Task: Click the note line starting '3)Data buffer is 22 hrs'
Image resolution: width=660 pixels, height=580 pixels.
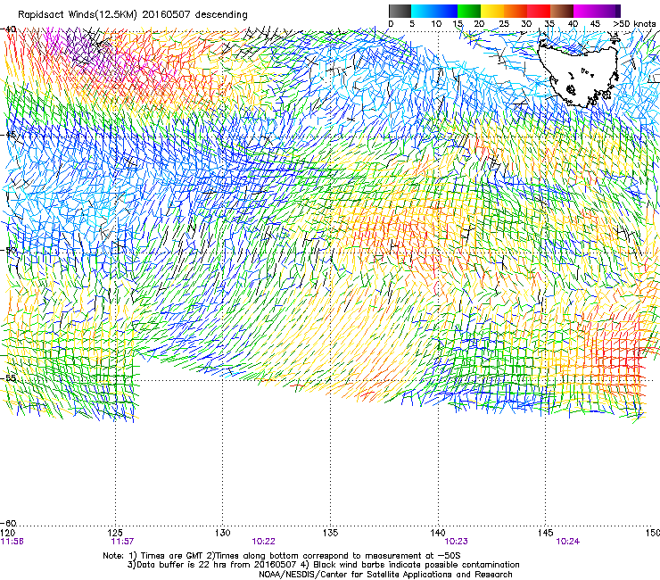Action: (323, 565)
